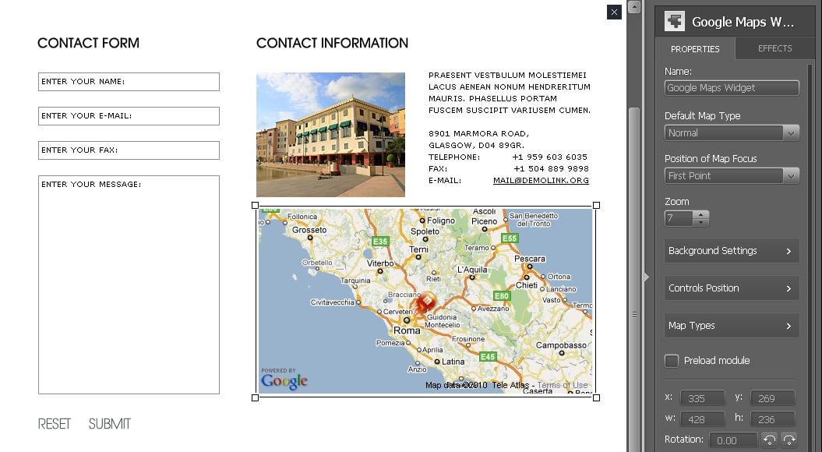The height and width of the screenshot is (452, 822).
Task: Rotate widget clockwise icon
Action: pos(789,440)
